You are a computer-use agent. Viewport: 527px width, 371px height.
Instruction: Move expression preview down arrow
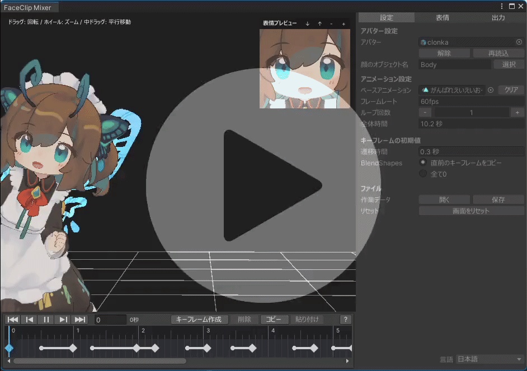tap(307, 23)
